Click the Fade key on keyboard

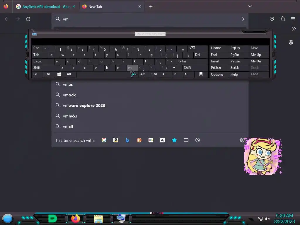(259, 74)
